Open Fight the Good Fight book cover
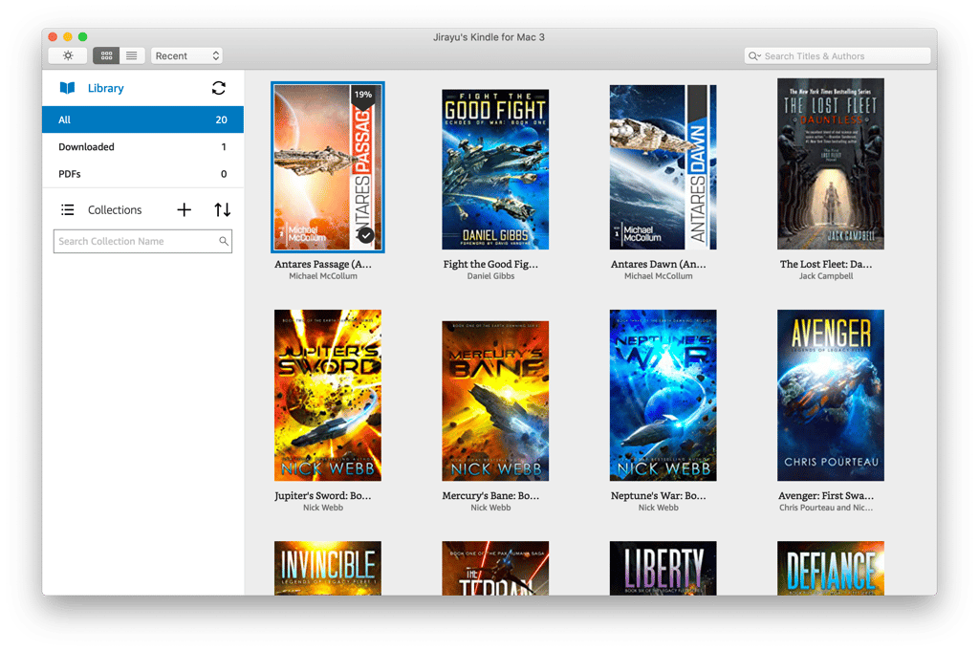Image resolution: width=979 pixels, height=651 pixels. coord(495,169)
